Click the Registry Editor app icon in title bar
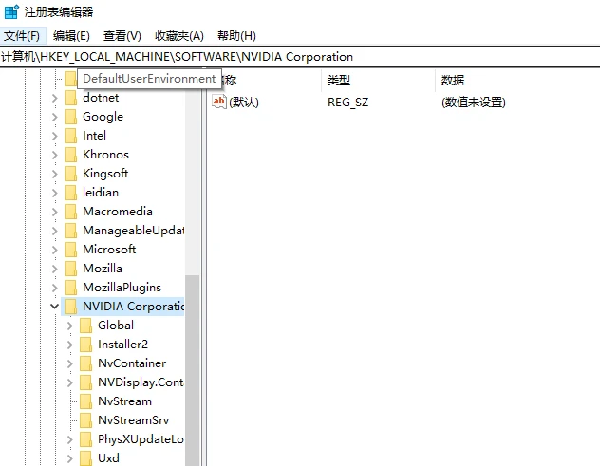Viewport: 600px width, 466px height. pyautogui.click(x=11, y=11)
